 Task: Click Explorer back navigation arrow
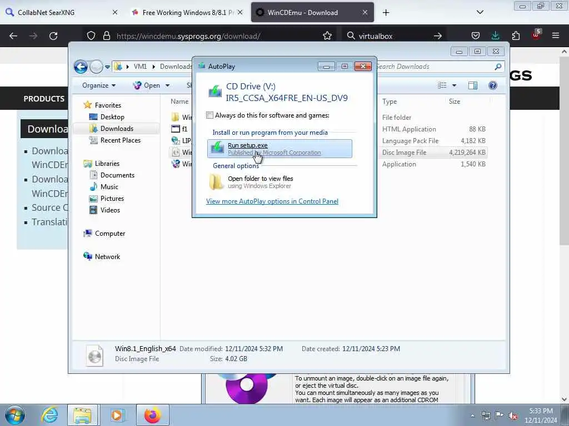click(x=81, y=67)
